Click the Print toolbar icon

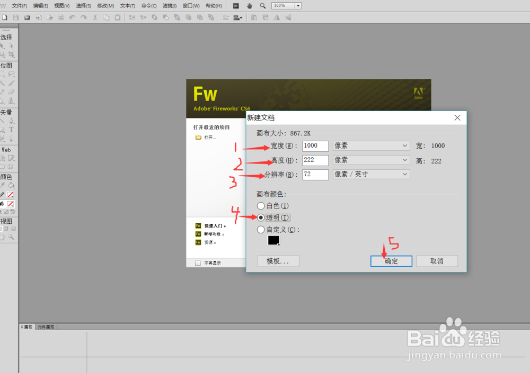pos(61,17)
